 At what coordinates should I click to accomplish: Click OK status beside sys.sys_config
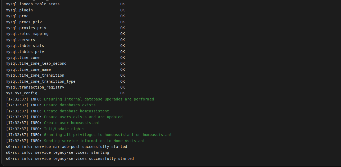[122, 93]
